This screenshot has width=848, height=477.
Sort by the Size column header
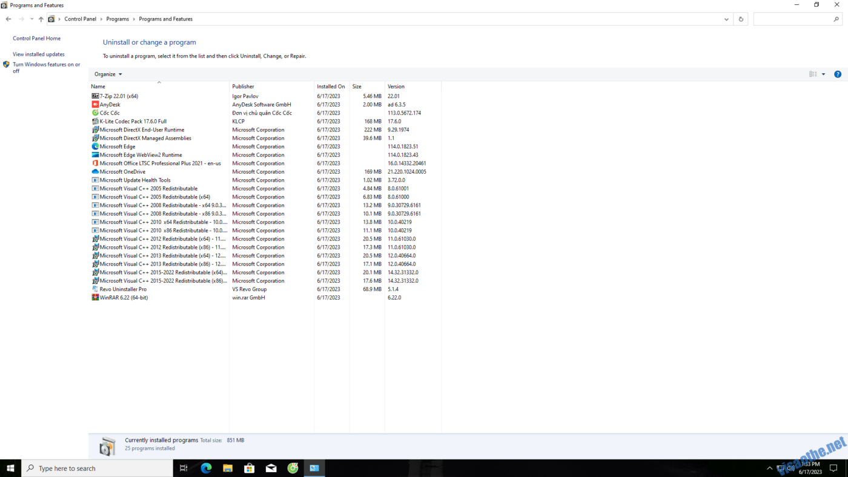(367, 87)
